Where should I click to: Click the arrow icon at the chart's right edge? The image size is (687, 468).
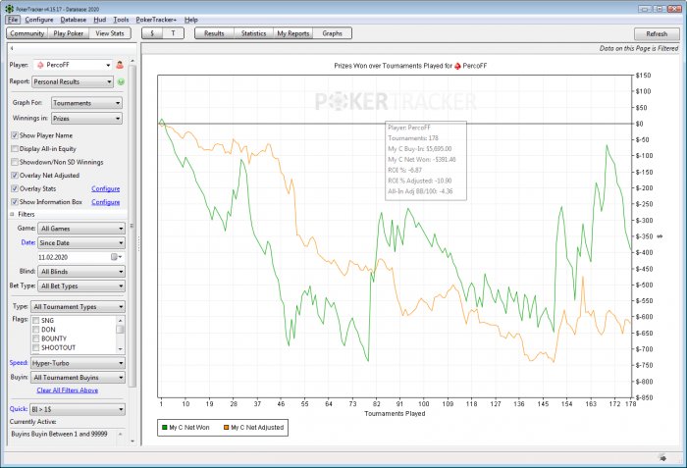[660, 235]
